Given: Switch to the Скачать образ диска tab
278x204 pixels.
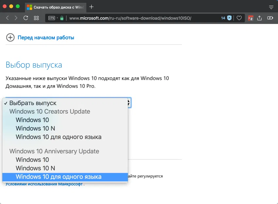Looking at the screenshot, I should point(56,7).
